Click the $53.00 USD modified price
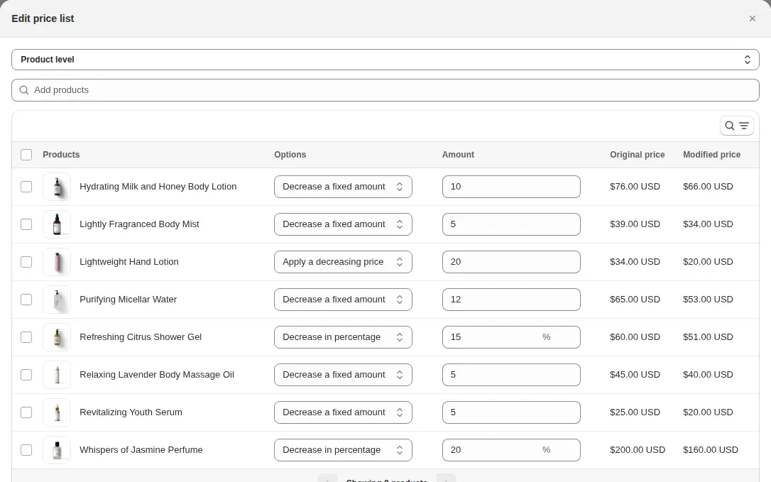 coord(708,300)
